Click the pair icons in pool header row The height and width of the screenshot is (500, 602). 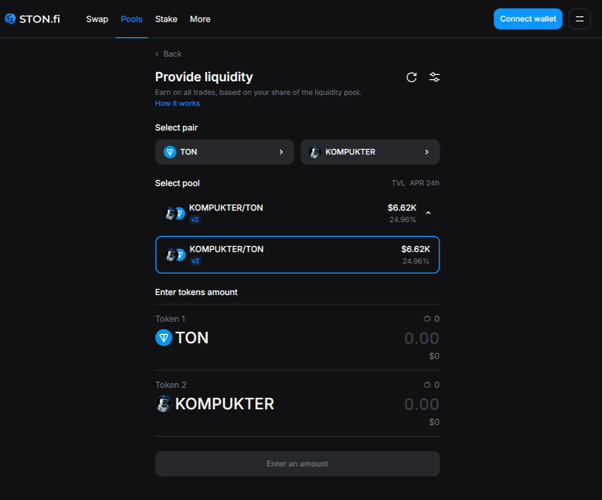[x=174, y=213]
